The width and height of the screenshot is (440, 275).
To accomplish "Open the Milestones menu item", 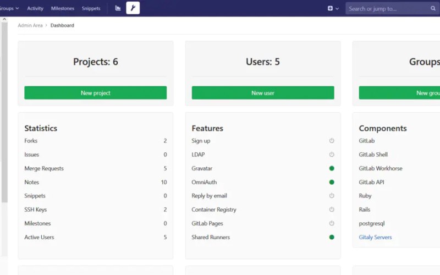I will tap(63, 8).
